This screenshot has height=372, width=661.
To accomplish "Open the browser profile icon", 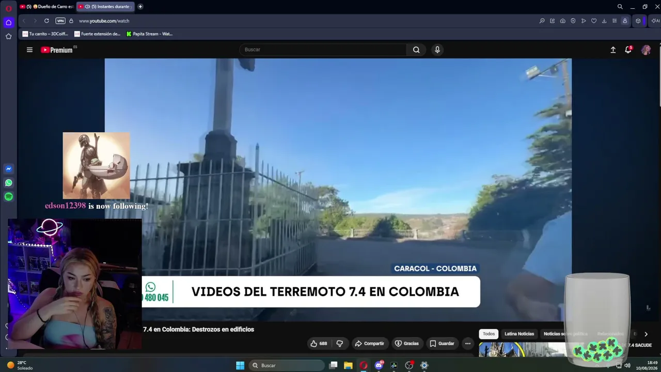I will (625, 21).
